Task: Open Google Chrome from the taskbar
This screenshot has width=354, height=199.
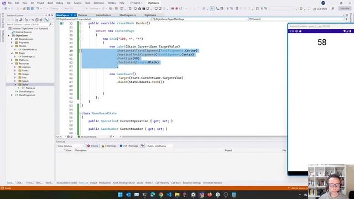Action: [x=161, y=195]
